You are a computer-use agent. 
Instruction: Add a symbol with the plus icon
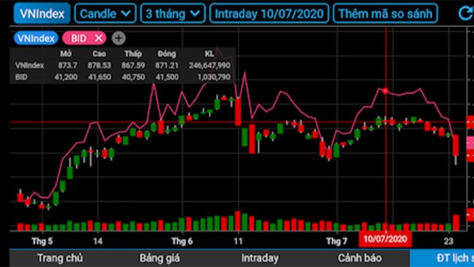118,38
